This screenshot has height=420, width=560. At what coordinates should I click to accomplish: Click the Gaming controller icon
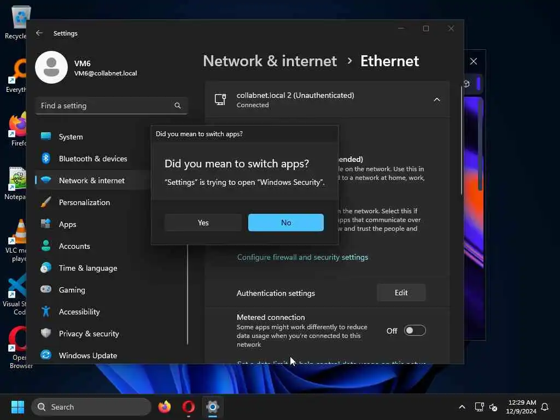pyautogui.click(x=46, y=289)
